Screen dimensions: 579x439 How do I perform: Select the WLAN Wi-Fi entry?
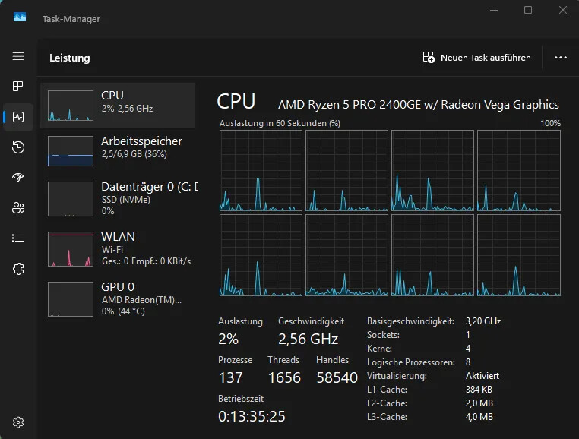click(x=118, y=248)
